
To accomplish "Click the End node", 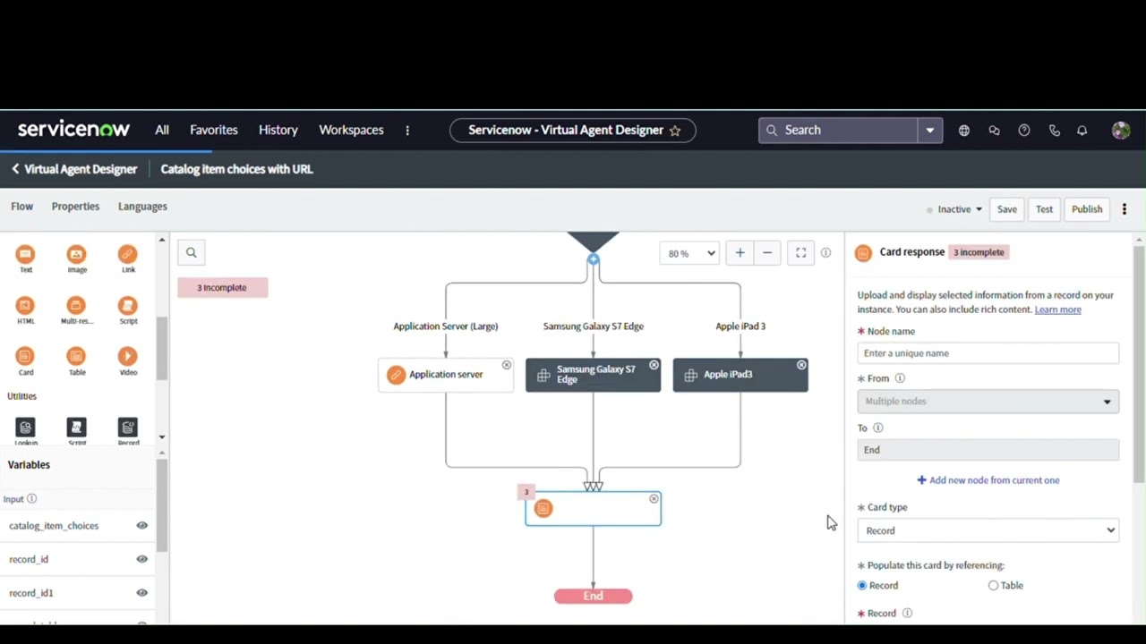I will (593, 596).
